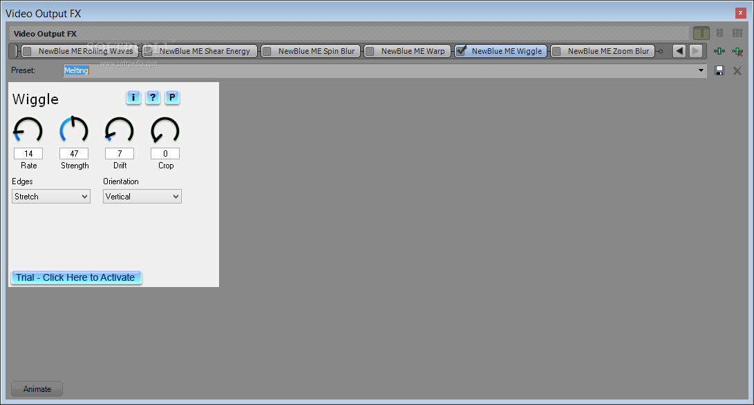Delete the current preset with X icon

[737, 71]
